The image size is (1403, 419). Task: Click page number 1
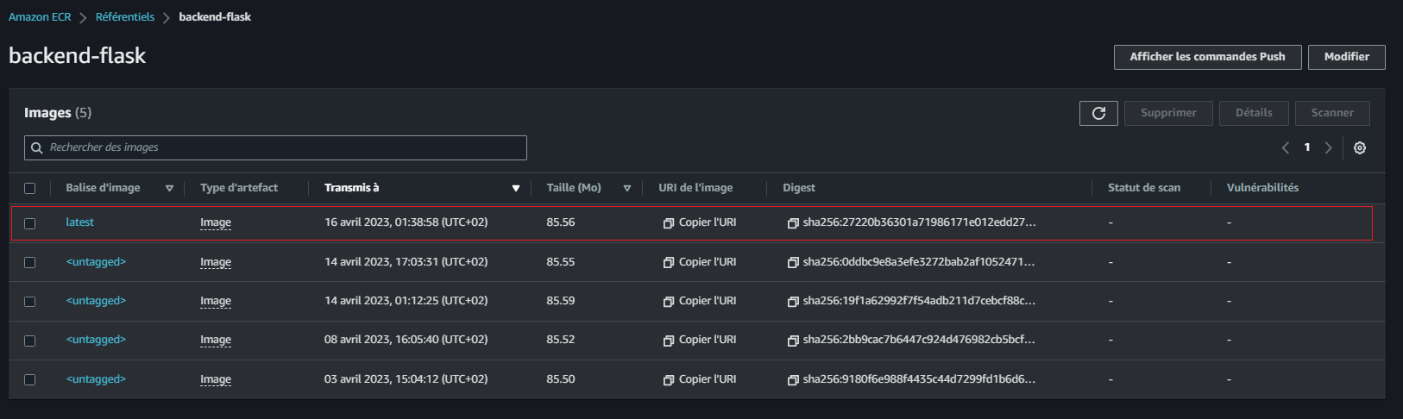coord(1307,147)
